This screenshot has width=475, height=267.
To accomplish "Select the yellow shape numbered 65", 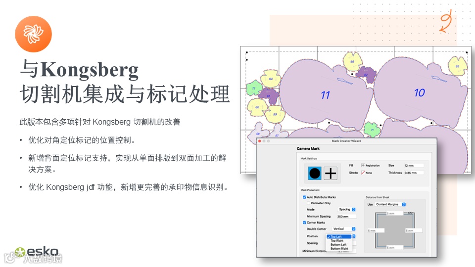I will 457,66.
